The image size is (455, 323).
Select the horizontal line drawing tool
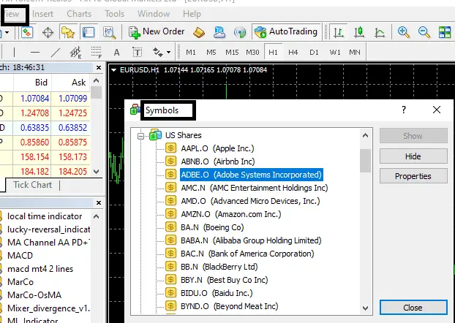point(35,53)
